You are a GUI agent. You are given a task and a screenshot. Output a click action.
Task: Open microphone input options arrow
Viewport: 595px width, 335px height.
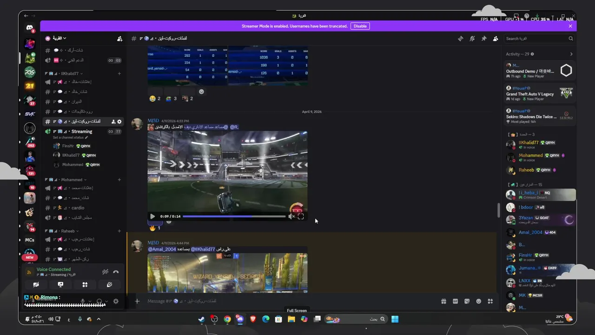pos(89,301)
